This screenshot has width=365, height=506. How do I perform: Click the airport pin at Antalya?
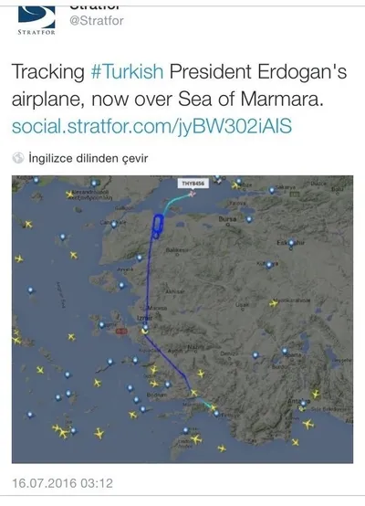[303, 404]
